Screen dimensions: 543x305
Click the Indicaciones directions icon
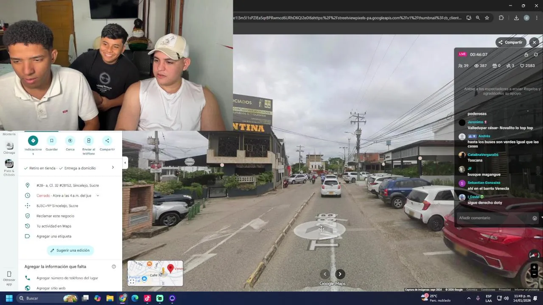tap(33, 141)
